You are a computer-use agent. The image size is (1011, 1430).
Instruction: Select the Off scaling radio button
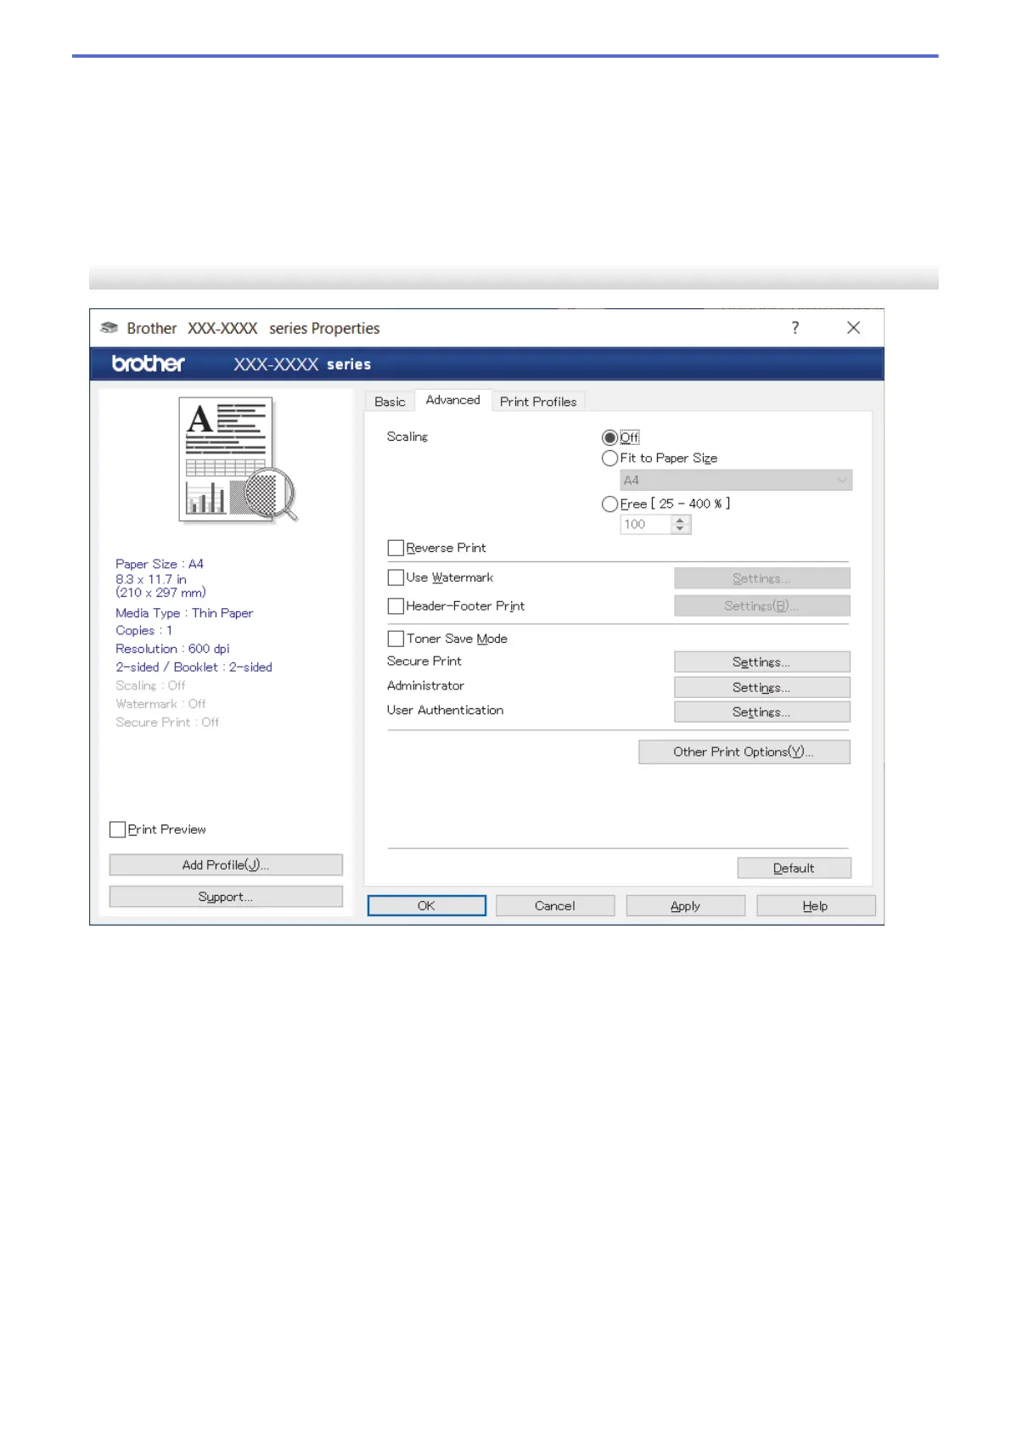pos(609,437)
